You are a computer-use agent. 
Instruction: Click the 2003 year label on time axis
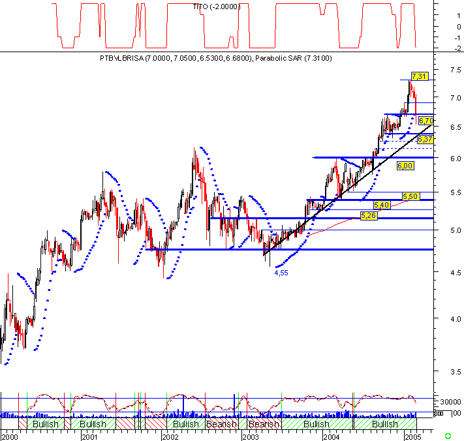[251, 437]
